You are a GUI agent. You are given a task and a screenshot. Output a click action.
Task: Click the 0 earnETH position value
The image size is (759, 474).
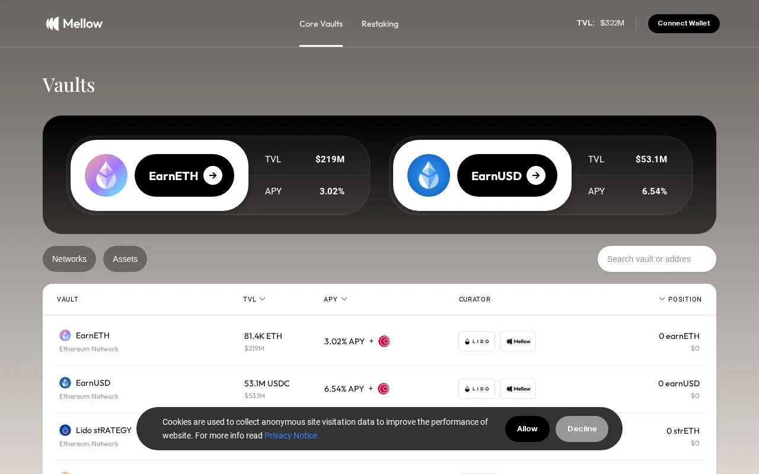pos(679,336)
